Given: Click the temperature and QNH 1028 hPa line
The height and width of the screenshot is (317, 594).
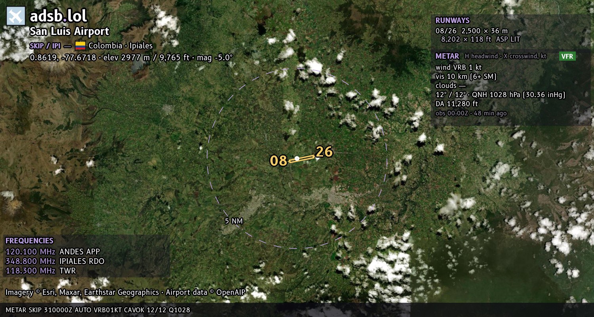Looking at the screenshot, I should click(500, 95).
